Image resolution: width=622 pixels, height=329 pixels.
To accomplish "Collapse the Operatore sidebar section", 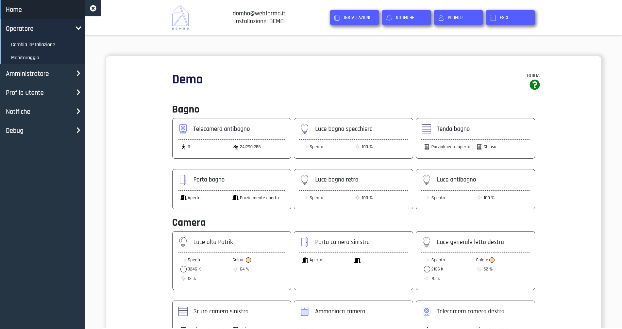I will [78, 28].
